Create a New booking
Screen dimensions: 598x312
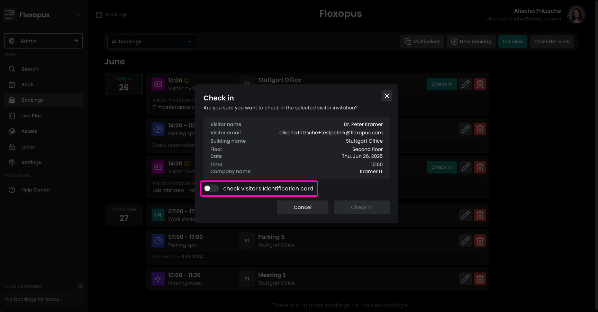click(x=471, y=42)
